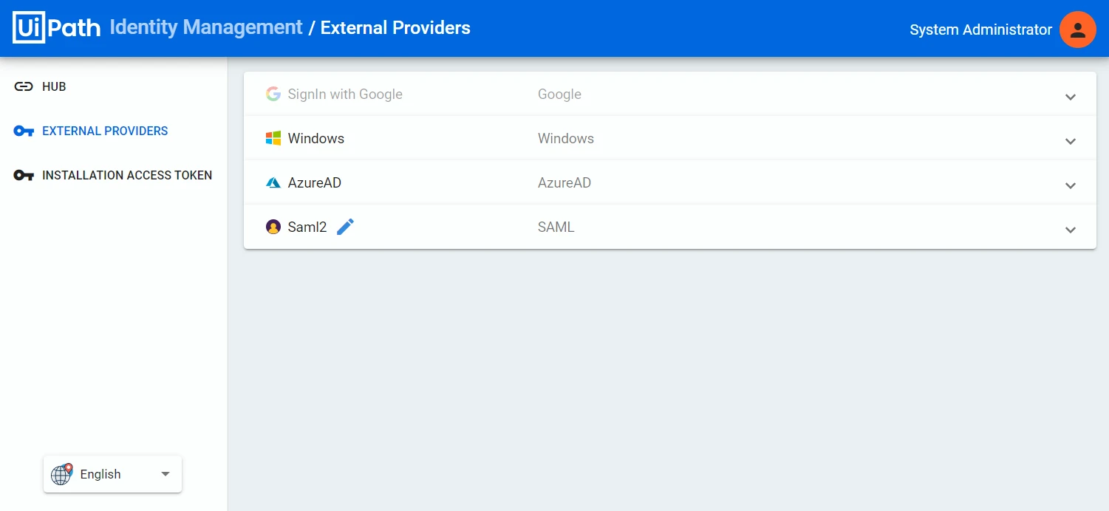Expand the AzureAD provider row chevron
The image size is (1109, 511).
click(x=1070, y=185)
